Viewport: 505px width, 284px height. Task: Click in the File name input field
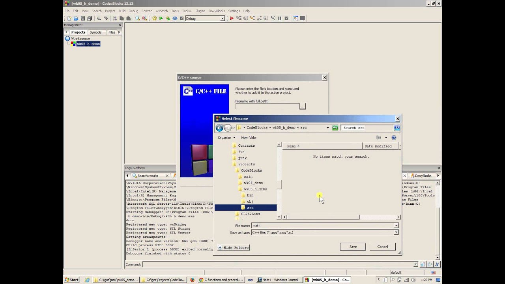(322, 226)
